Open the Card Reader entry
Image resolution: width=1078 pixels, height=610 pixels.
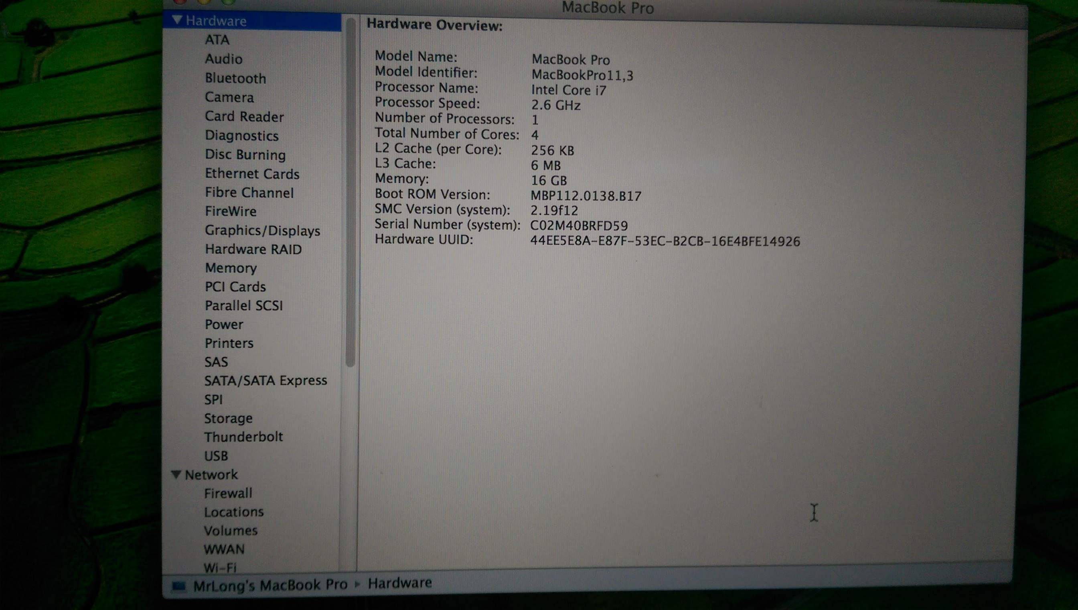point(244,116)
